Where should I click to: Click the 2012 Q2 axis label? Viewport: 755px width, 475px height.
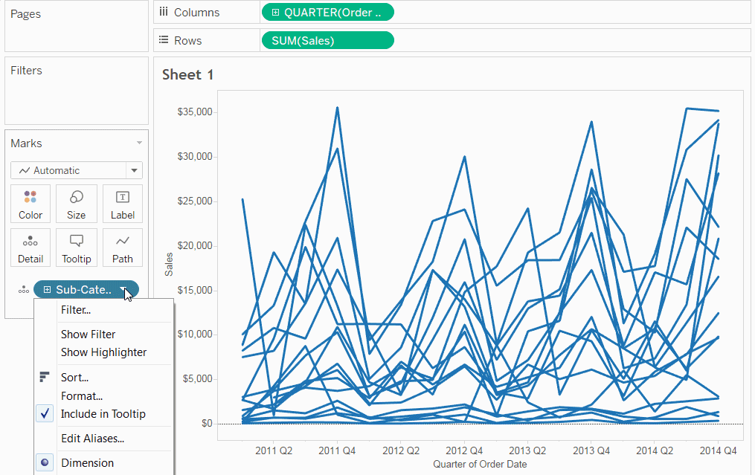tap(401, 450)
